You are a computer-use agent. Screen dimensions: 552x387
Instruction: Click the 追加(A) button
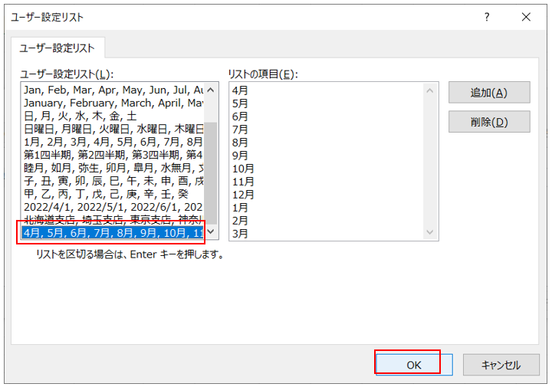488,93
